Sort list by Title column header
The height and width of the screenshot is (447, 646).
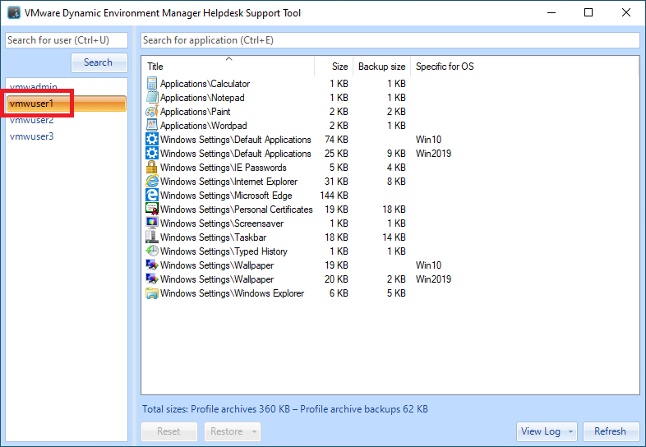click(x=228, y=67)
